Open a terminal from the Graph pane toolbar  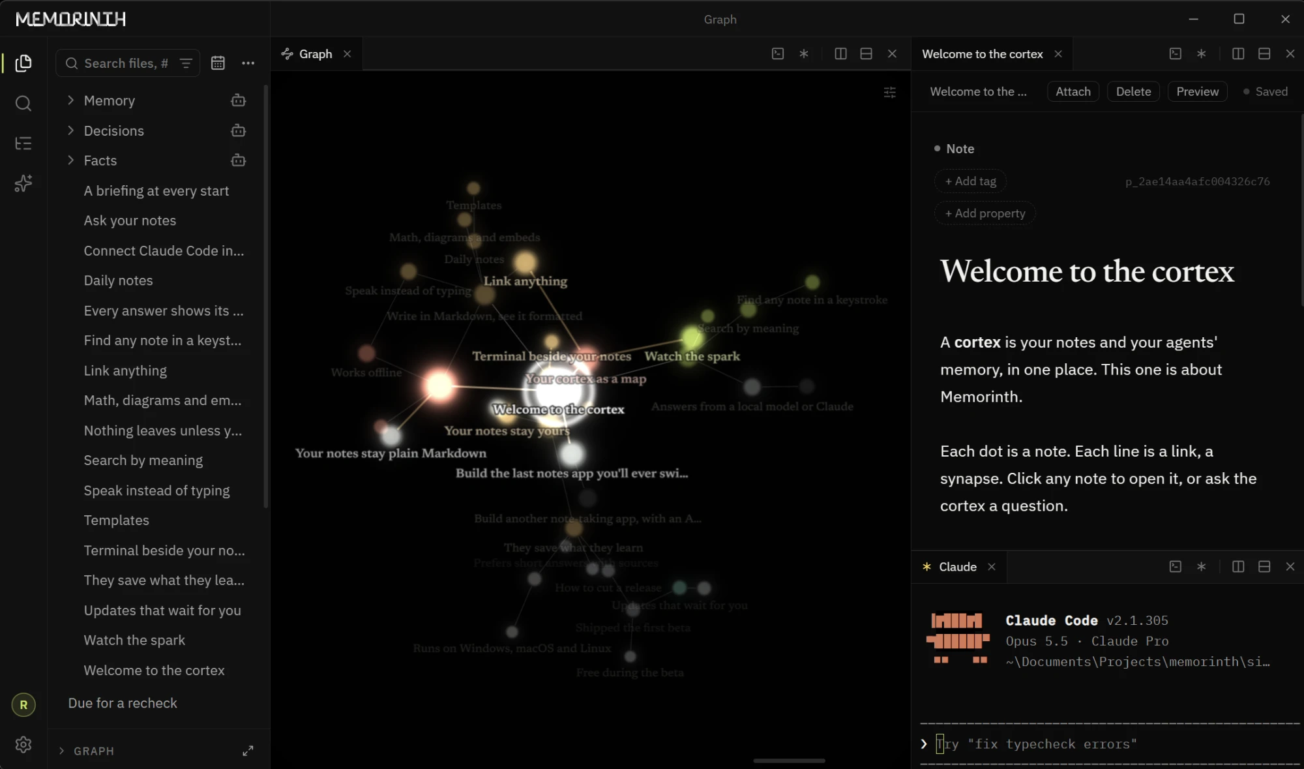point(778,54)
